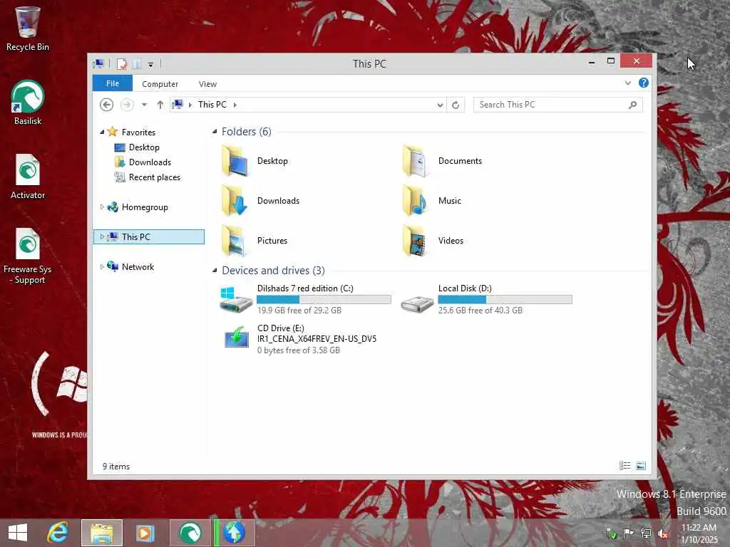Select Recent places under Favorites

coord(155,177)
